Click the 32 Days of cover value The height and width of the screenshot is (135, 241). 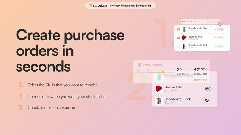pos(179,70)
